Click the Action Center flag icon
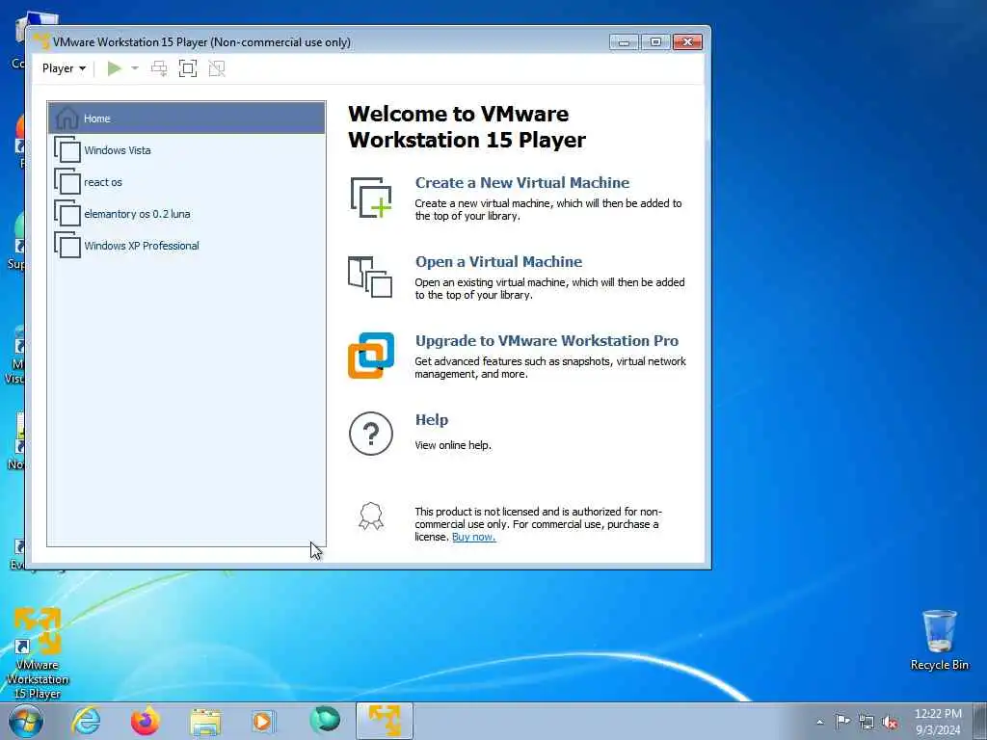 tap(842, 721)
